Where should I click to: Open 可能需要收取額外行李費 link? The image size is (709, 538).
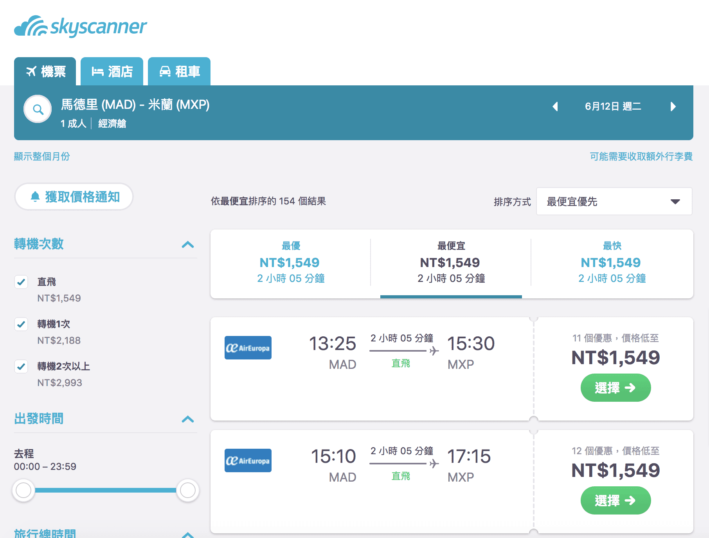pyautogui.click(x=641, y=156)
